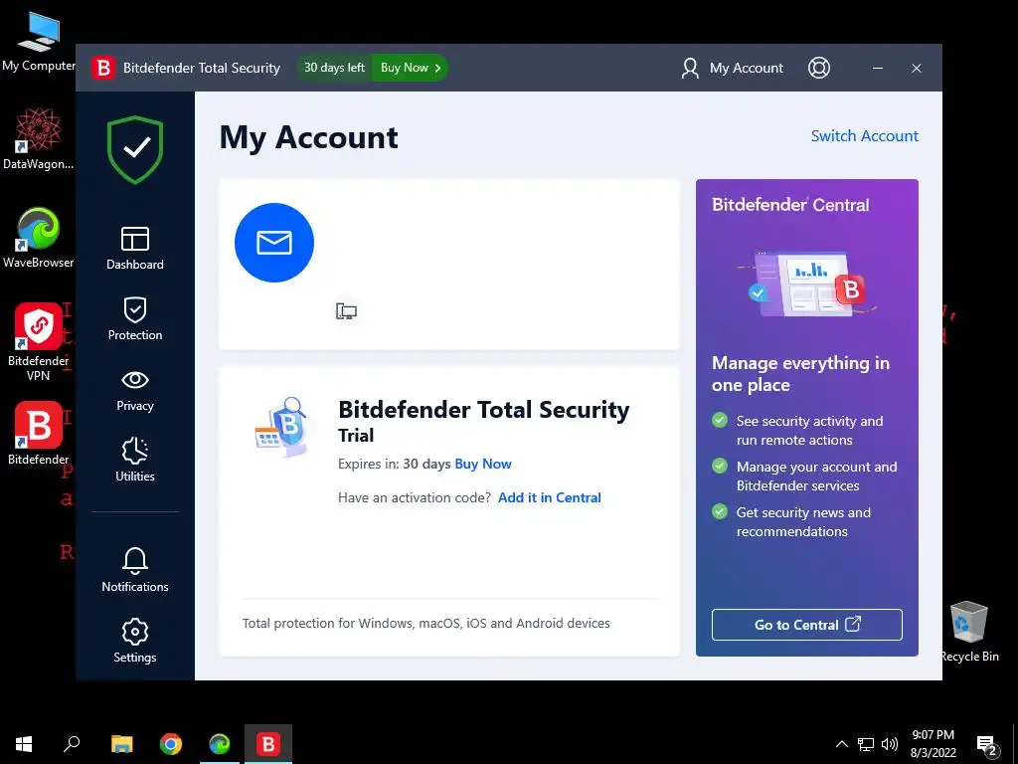Click the Bitdefender Central illustration
This screenshot has height=764, width=1018.
(806, 284)
